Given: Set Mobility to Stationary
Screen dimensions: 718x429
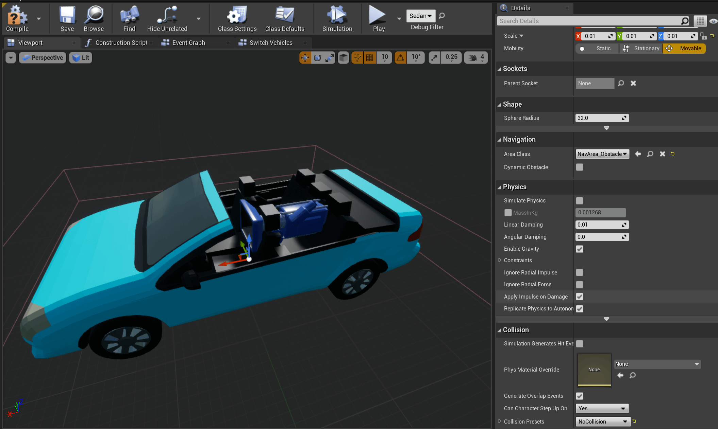Looking at the screenshot, I should tap(641, 49).
